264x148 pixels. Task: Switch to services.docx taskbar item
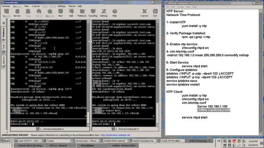86,141
